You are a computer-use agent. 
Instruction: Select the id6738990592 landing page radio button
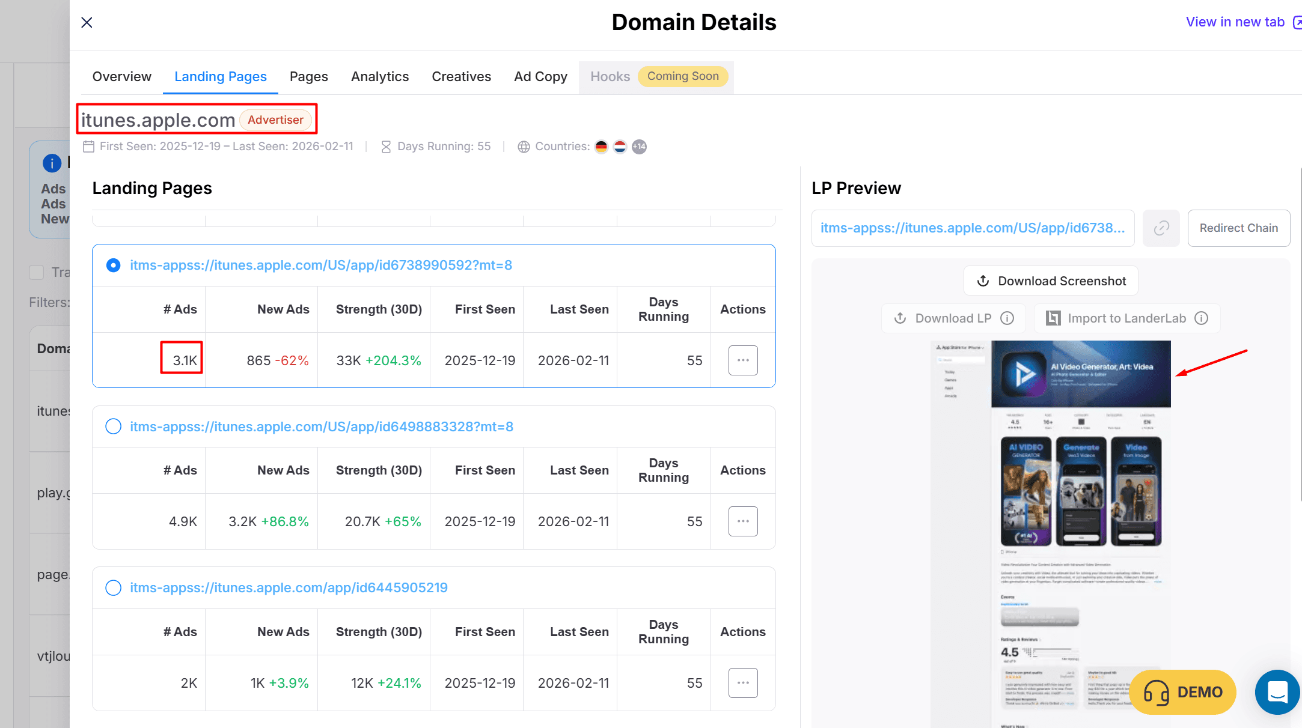[113, 265]
